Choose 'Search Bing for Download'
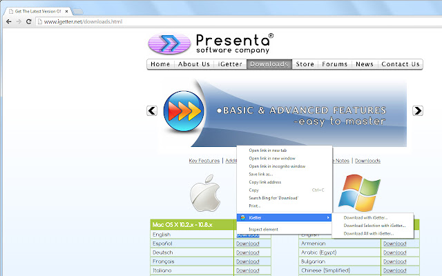Screen dimensions: 442x276 [x=285, y=198]
